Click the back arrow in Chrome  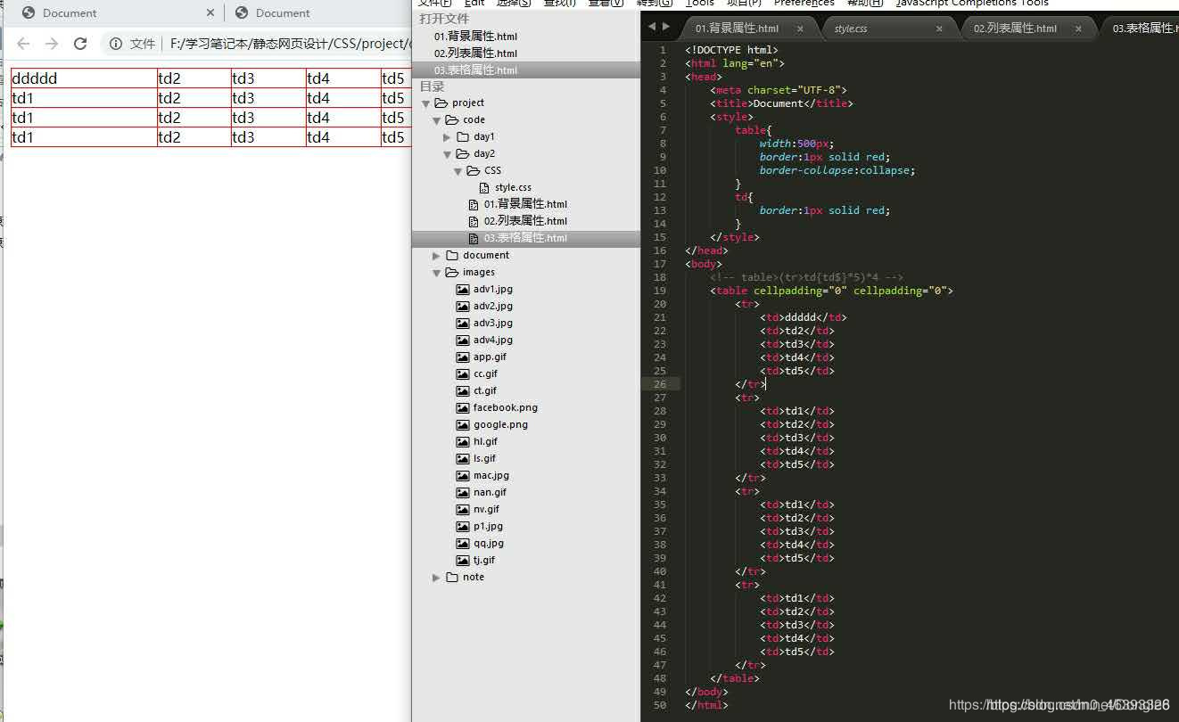coord(23,44)
